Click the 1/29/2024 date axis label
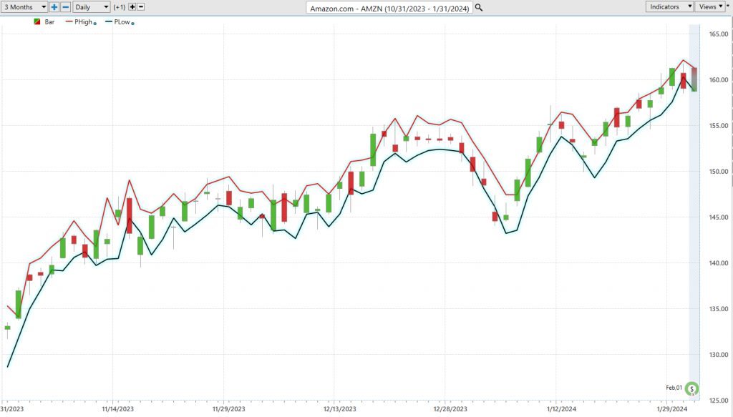Image resolution: width=733 pixels, height=417 pixels. (x=672, y=409)
